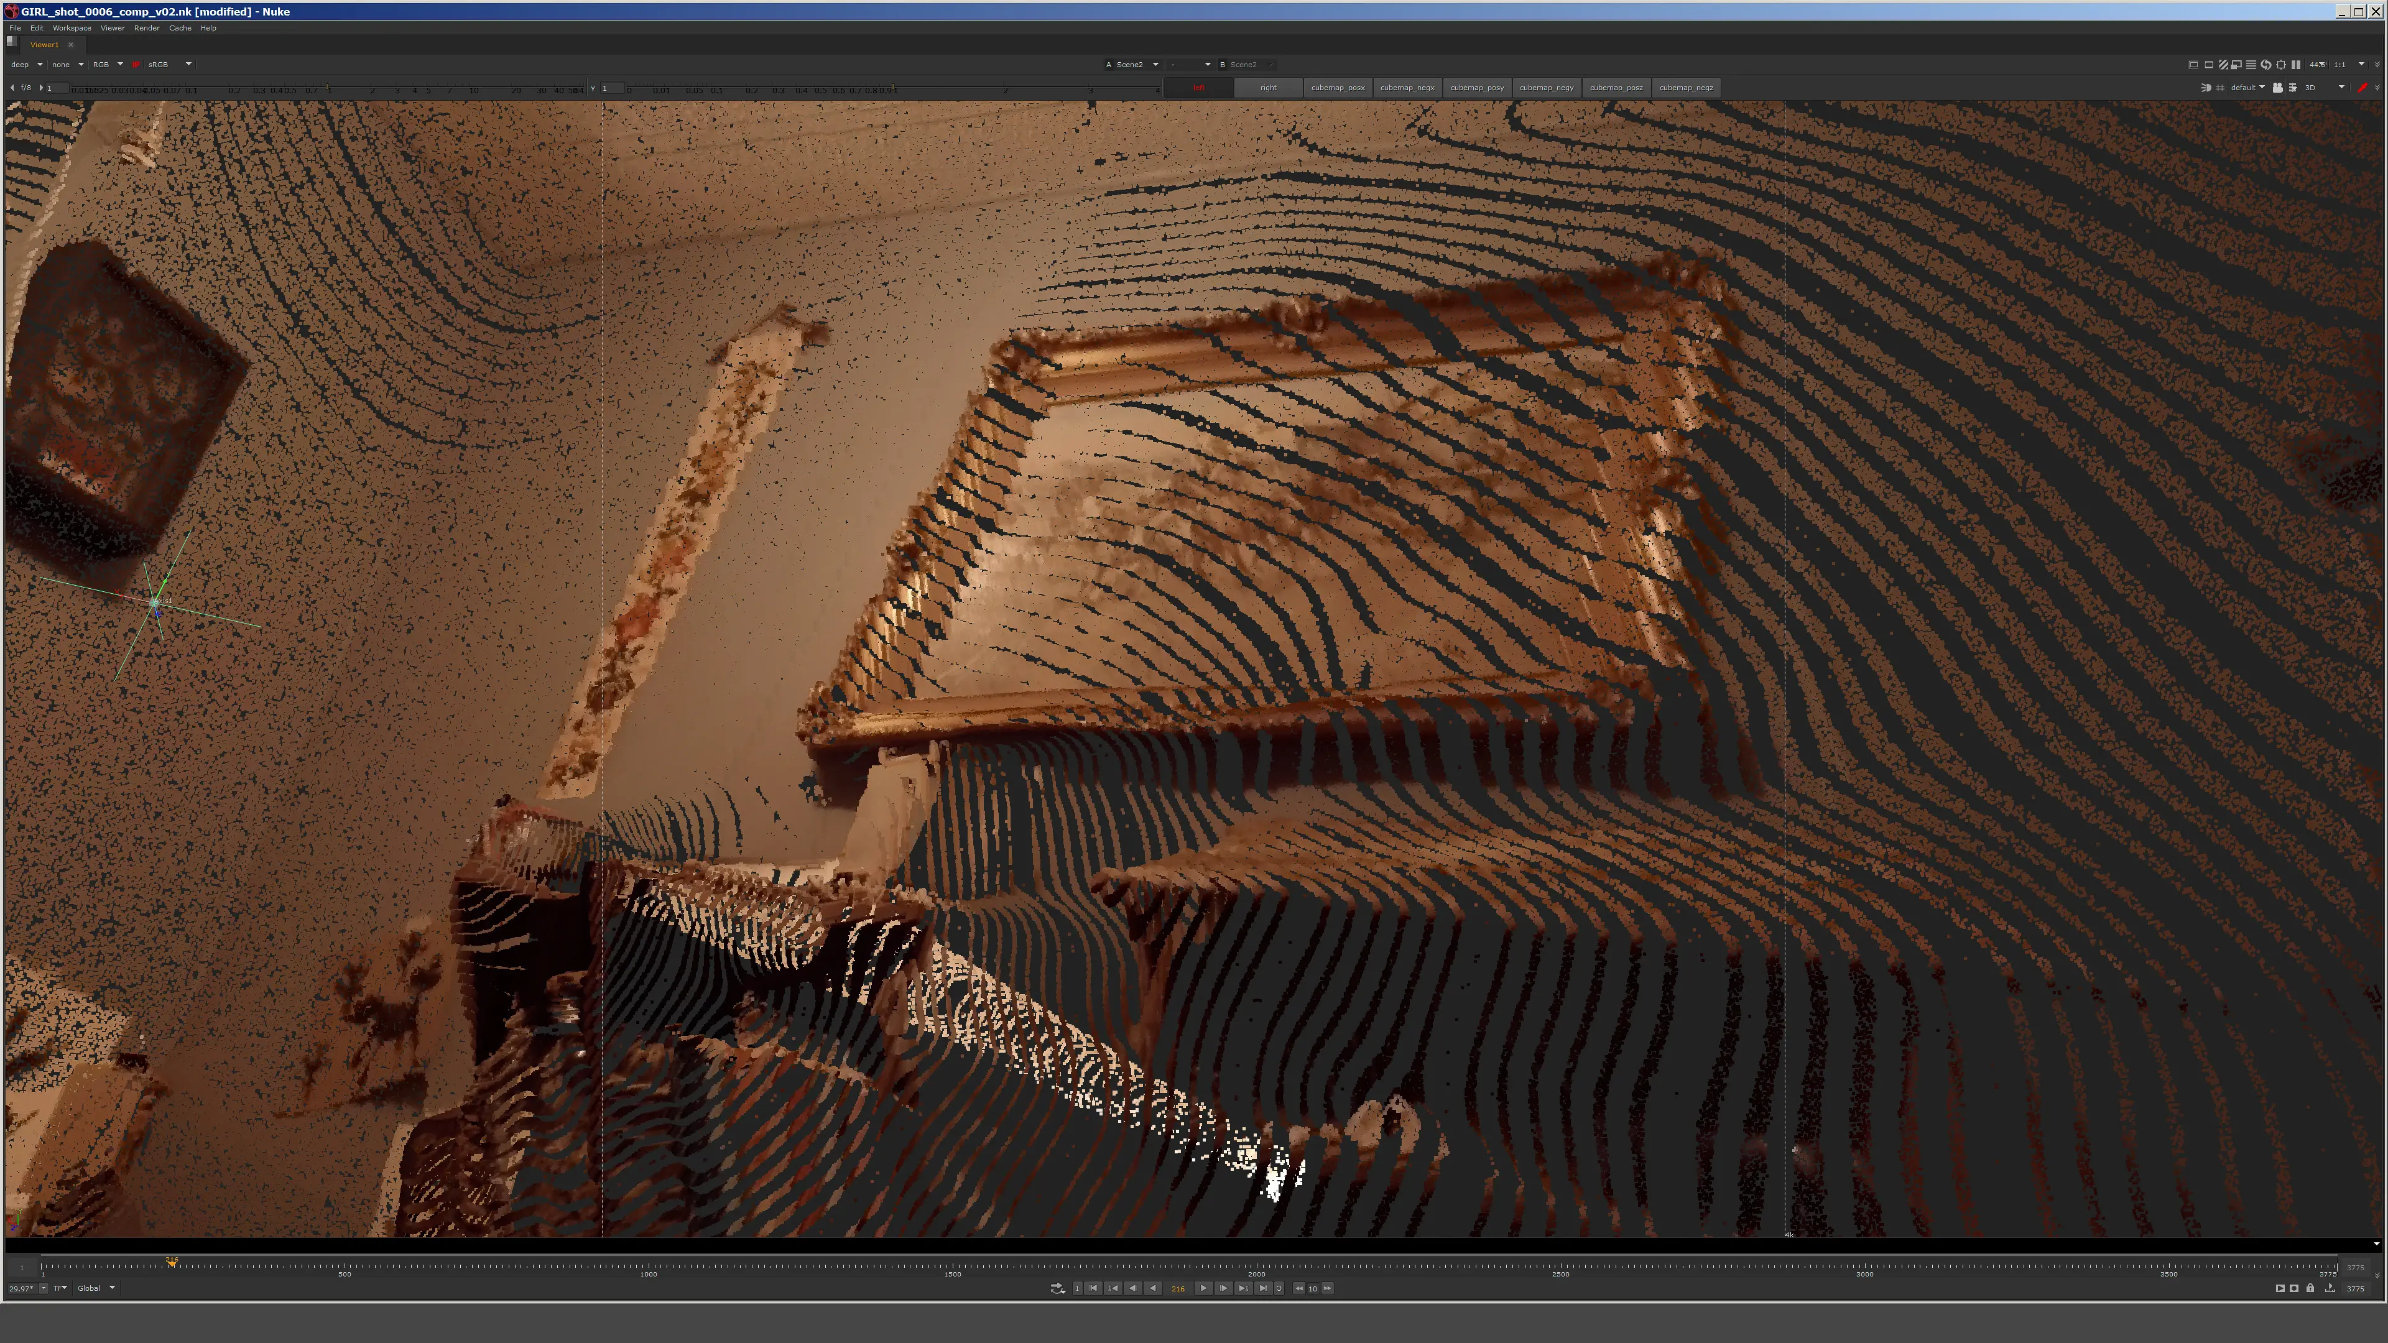
Task: Click the playback frame rate field 29.97
Action: pyautogui.click(x=22, y=1288)
